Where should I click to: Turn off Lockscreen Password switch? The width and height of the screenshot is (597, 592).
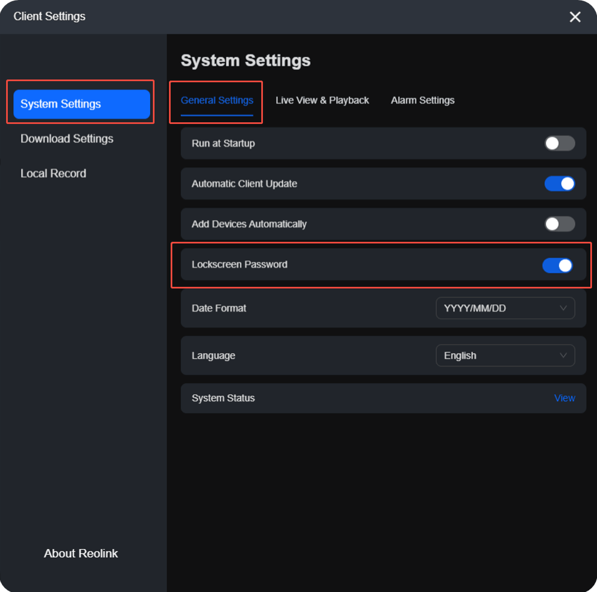pyautogui.click(x=558, y=265)
